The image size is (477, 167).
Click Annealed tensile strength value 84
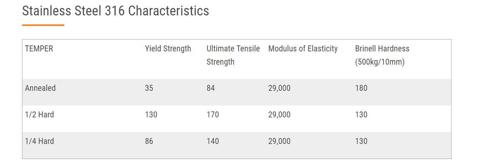(x=211, y=88)
